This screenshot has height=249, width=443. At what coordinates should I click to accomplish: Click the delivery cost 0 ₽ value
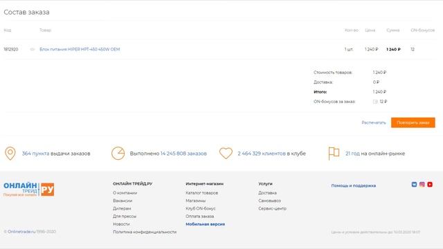pyautogui.click(x=376, y=82)
